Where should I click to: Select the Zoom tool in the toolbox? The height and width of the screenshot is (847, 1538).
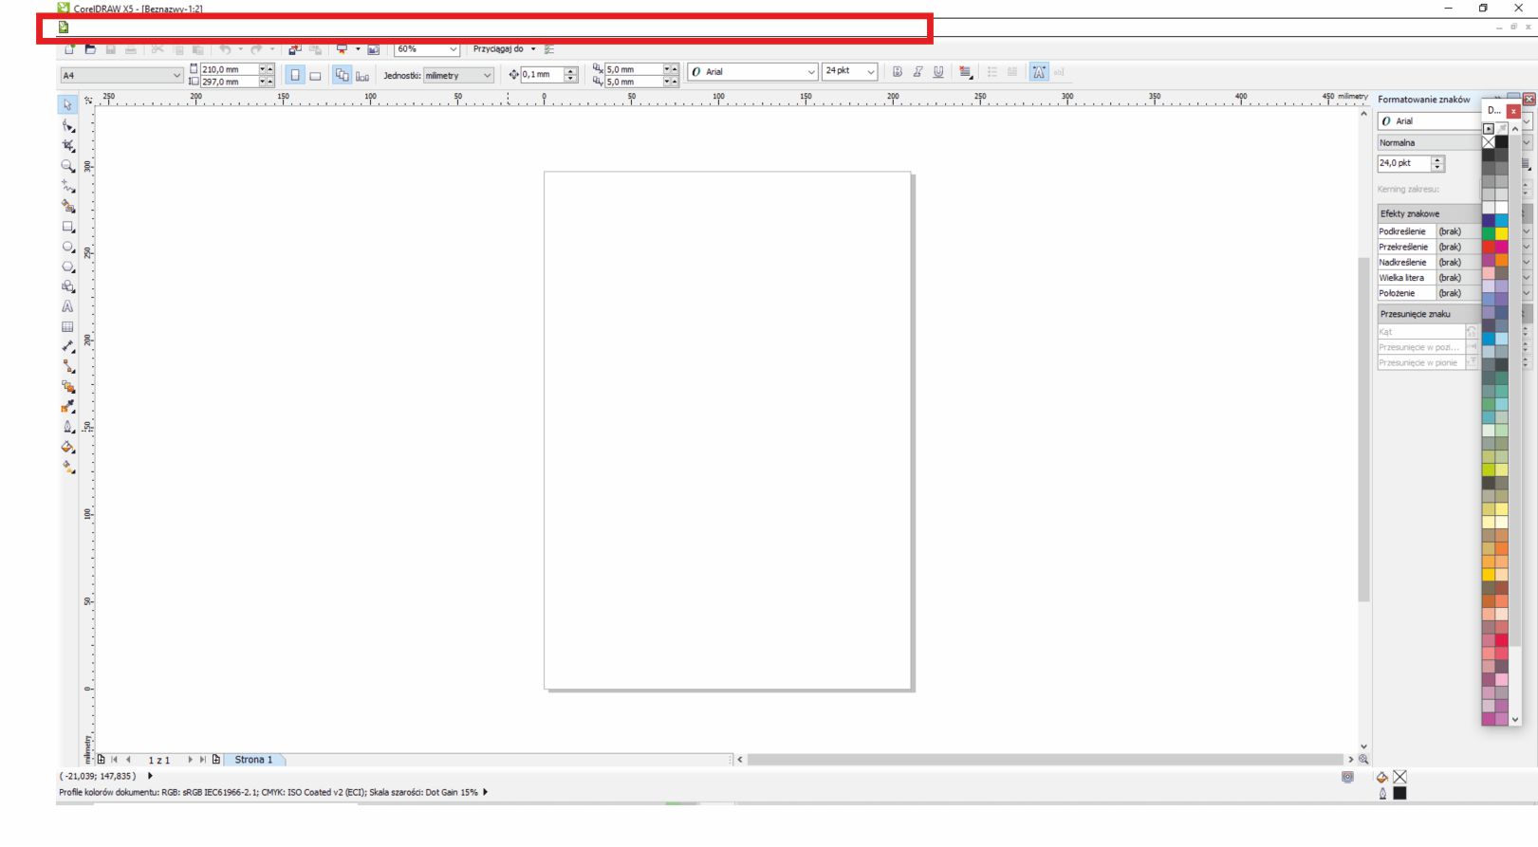(x=67, y=165)
